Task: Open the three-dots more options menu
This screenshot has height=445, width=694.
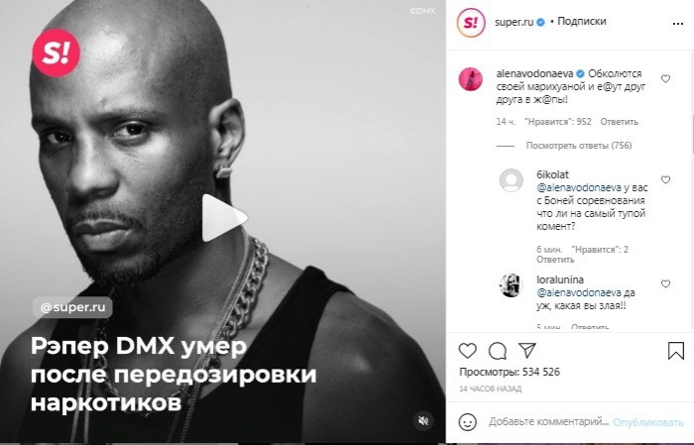Action: click(677, 24)
